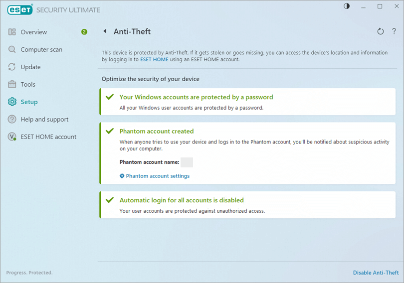Go to the Update section
The width and height of the screenshot is (404, 283).
click(x=30, y=67)
